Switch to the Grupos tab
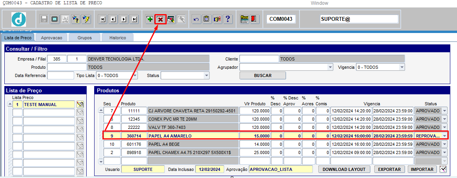457x178 pixels. (85, 38)
